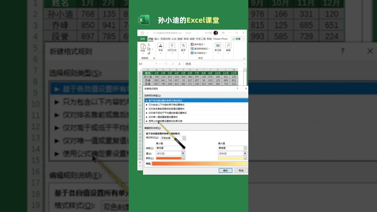Open the 条件格式 dropdown arrow

(205, 44)
